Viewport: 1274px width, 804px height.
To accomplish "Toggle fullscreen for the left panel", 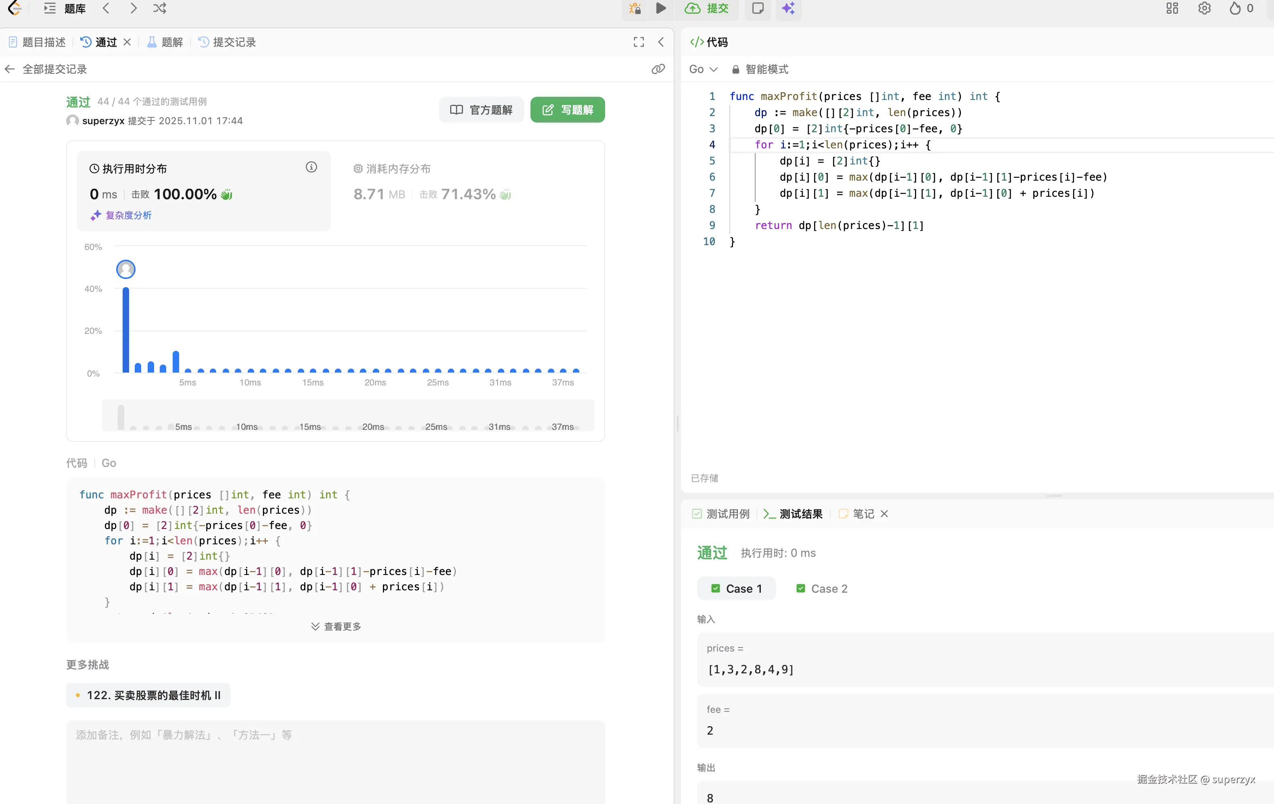I will (x=639, y=42).
